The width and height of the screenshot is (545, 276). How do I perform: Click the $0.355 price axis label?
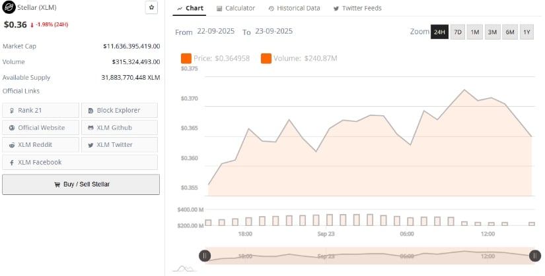pyautogui.click(x=190, y=188)
